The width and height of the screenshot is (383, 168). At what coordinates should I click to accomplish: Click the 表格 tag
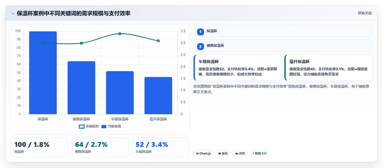point(223,153)
